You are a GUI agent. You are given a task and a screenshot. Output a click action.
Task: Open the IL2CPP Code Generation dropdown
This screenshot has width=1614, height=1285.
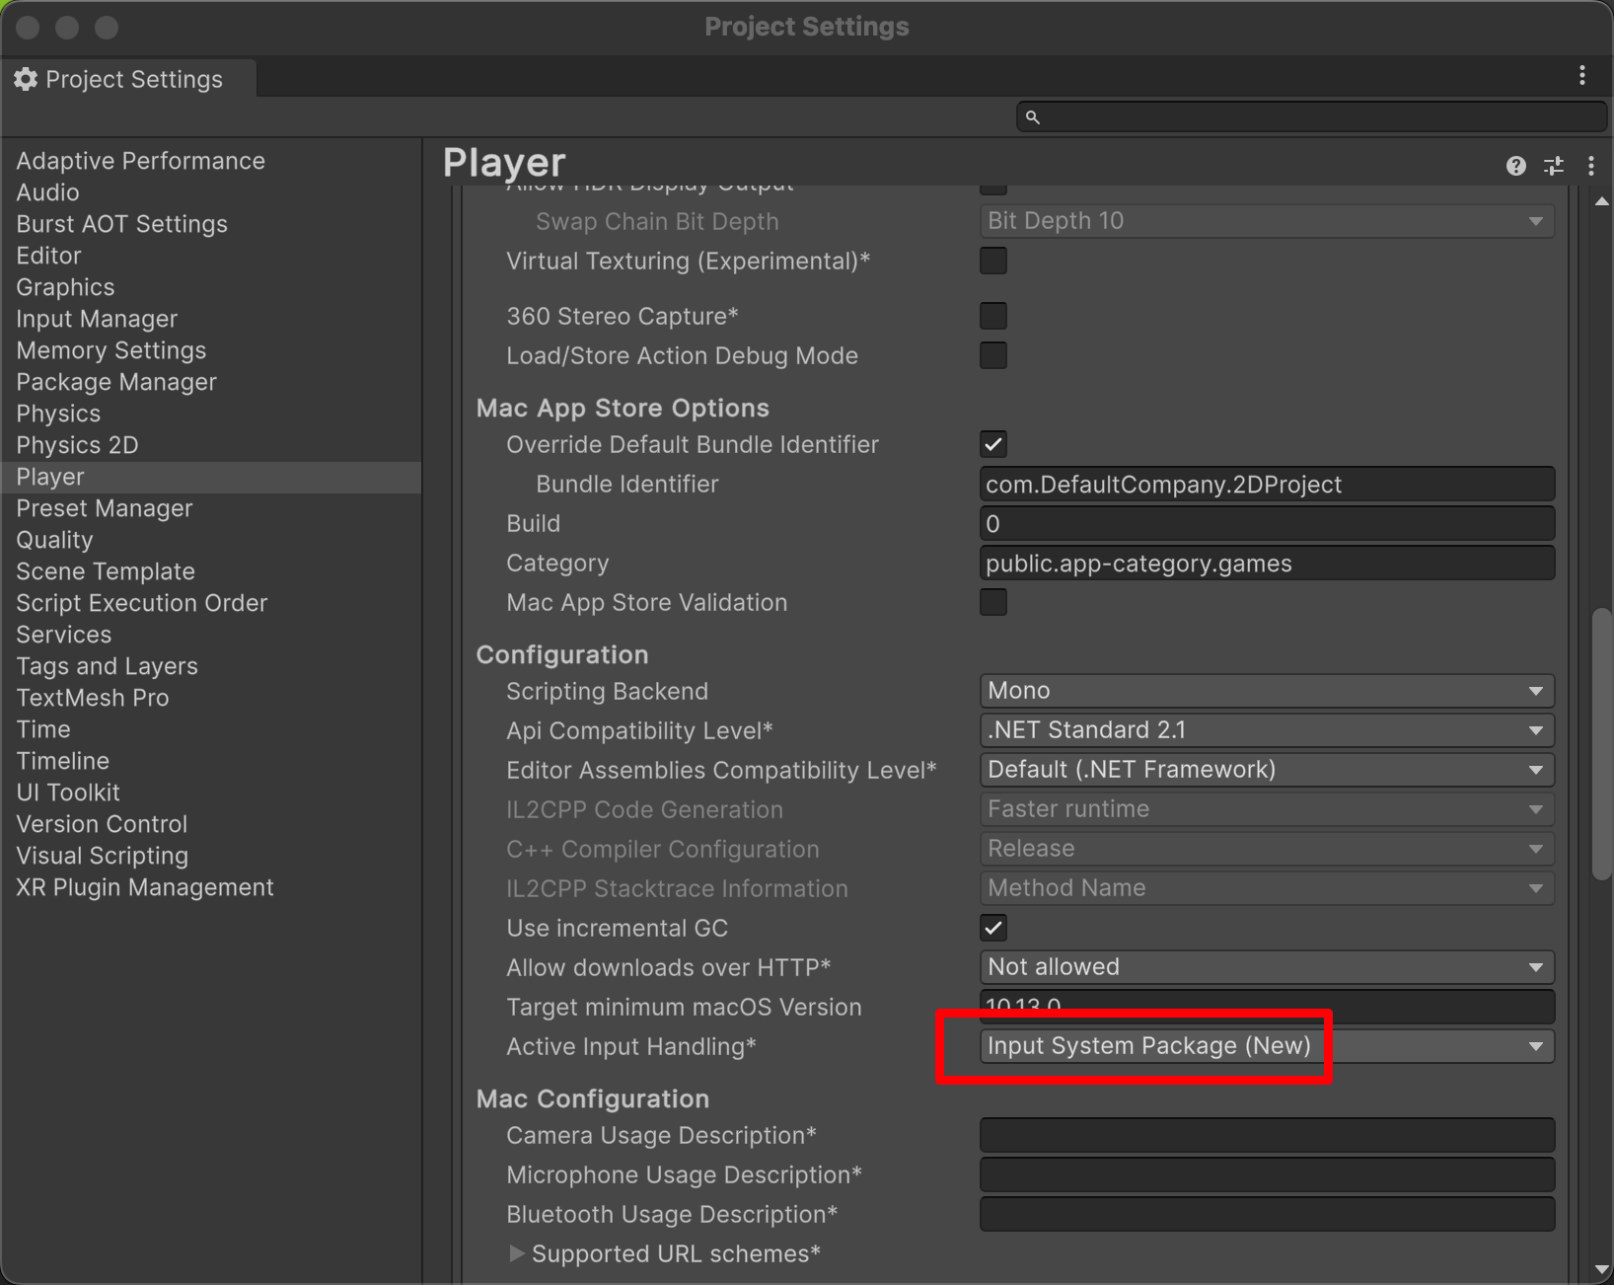tap(1267, 809)
